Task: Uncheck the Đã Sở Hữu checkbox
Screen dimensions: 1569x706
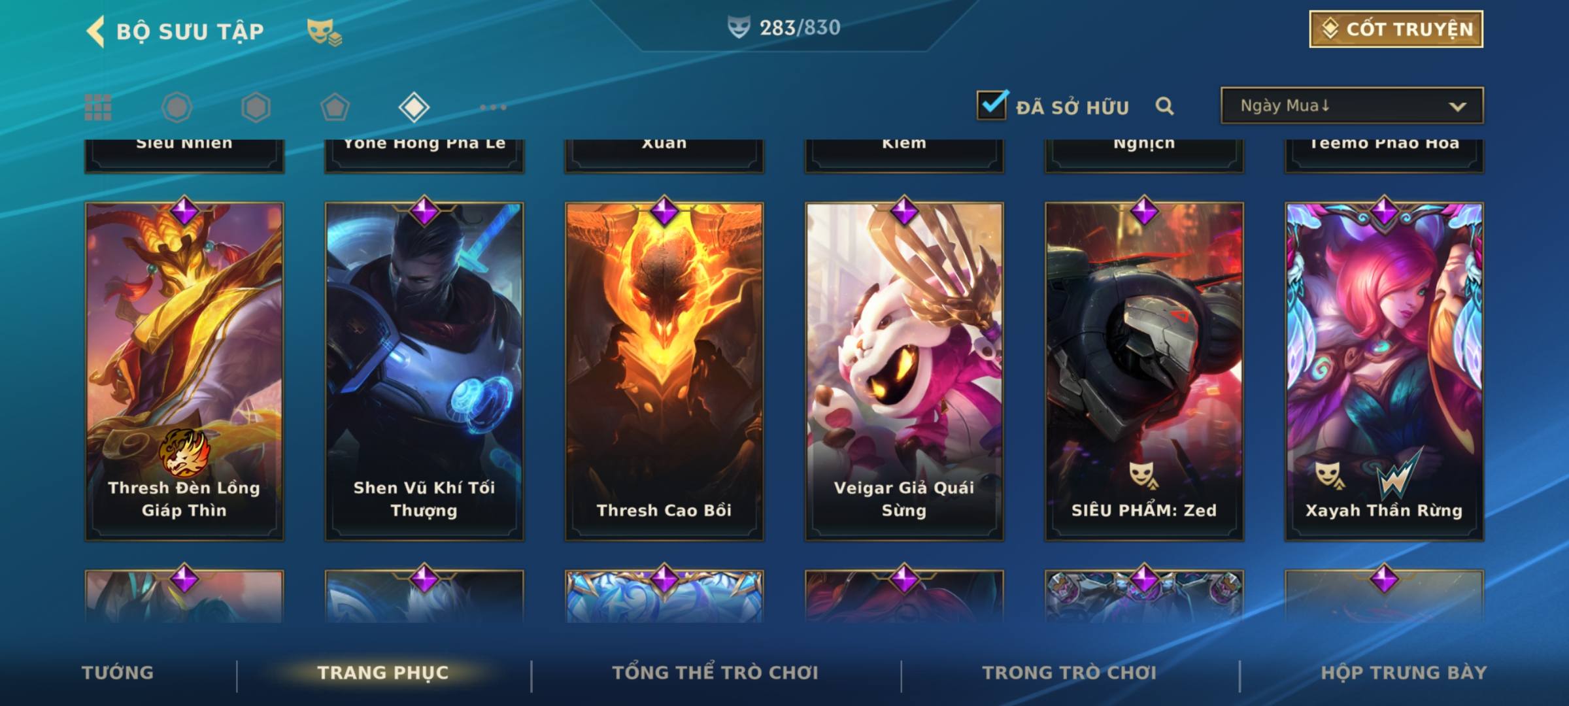Action: [x=992, y=105]
